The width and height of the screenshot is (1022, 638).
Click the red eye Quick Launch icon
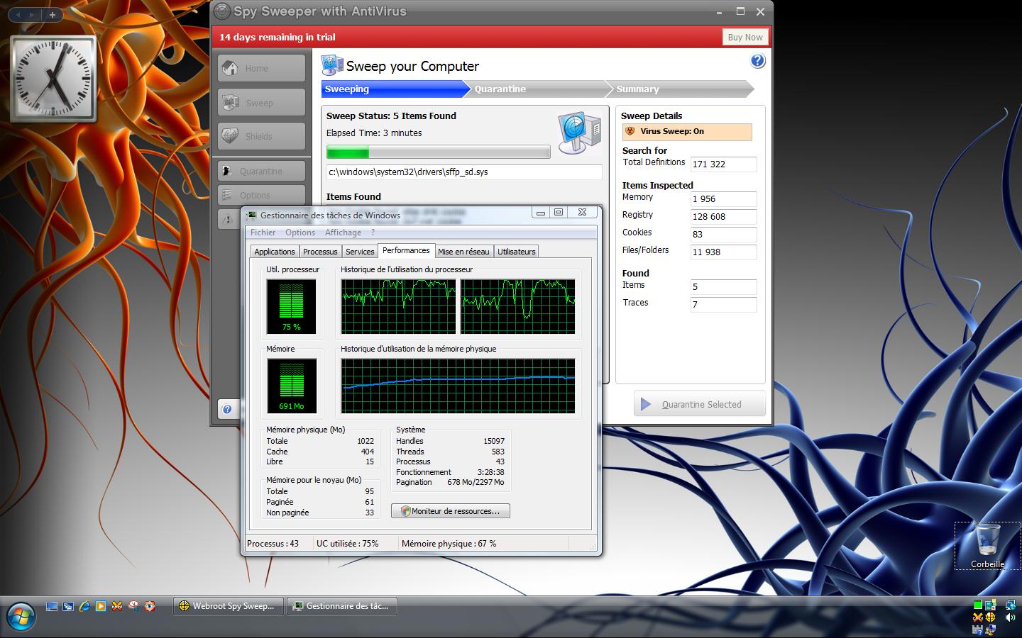[x=150, y=606]
